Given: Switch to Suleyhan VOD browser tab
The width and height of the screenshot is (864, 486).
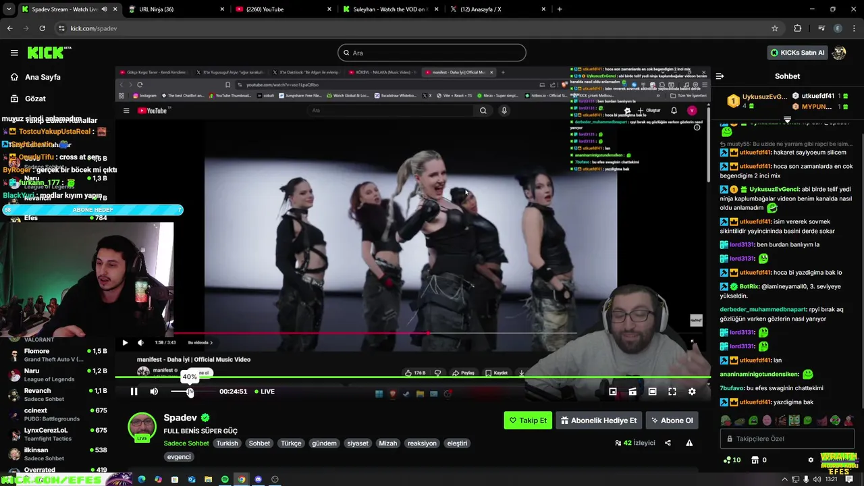Looking at the screenshot, I should pos(390,9).
